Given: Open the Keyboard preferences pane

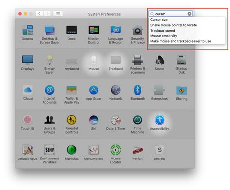Looking at the screenshot, I should pos(71,64).
